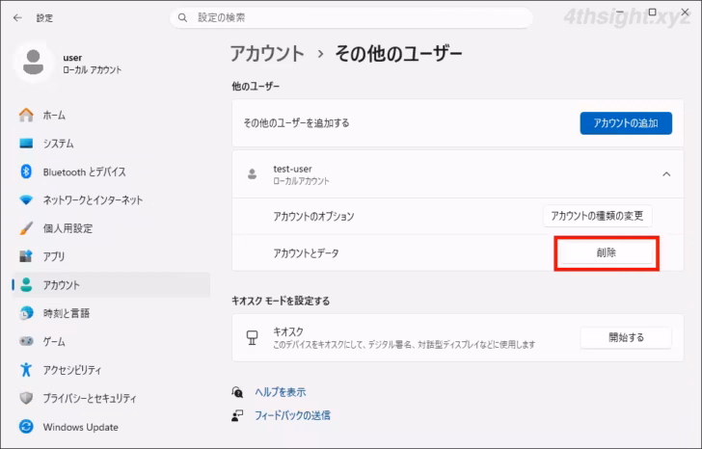Click the back arrow icon
Viewport: 702px width, 449px height.
17,18
